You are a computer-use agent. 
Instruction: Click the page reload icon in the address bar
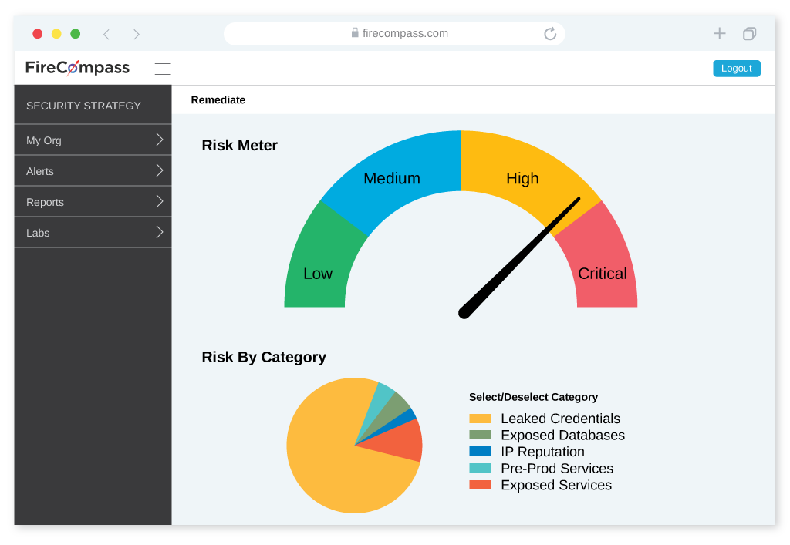[549, 34]
